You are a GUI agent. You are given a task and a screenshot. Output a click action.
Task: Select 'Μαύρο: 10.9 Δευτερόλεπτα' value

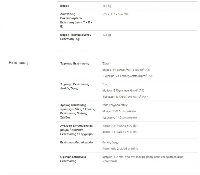pyautogui.click(x=119, y=111)
